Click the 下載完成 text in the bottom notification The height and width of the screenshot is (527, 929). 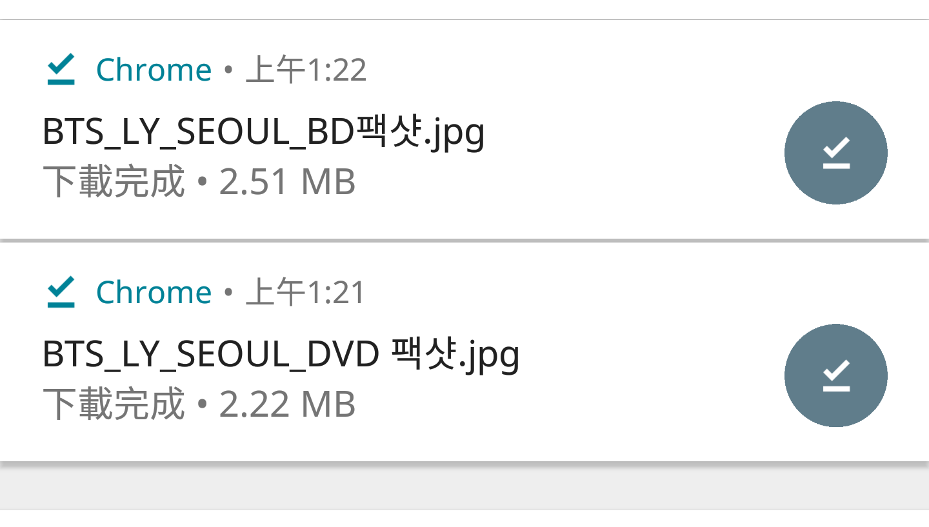click(114, 404)
